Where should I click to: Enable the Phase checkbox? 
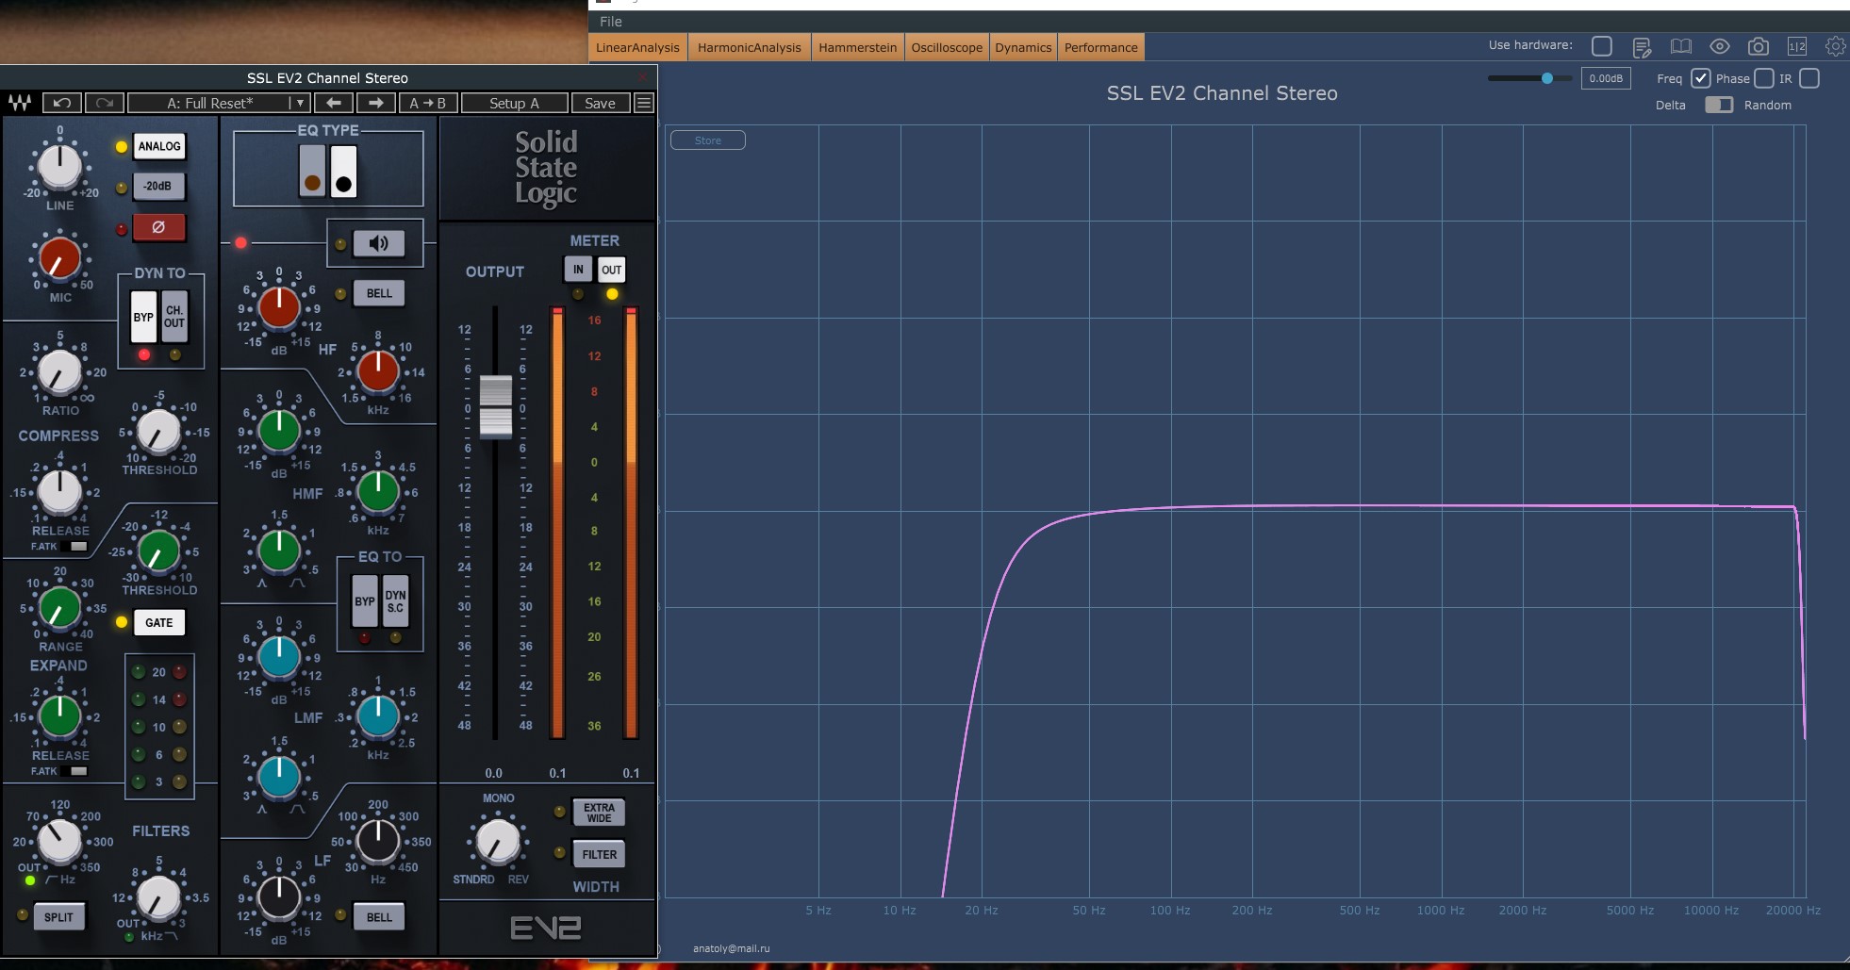(x=1764, y=78)
